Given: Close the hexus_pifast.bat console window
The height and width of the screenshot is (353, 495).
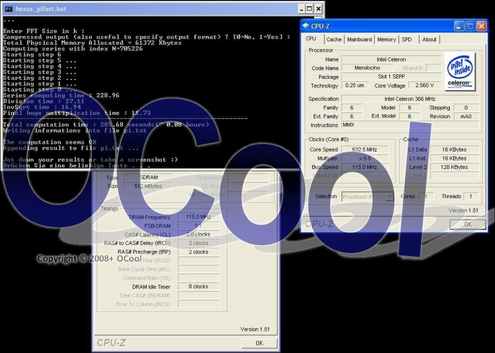Looking at the screenshot, I should tap(318, 9).
